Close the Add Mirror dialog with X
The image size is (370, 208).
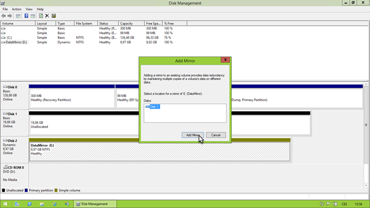pos(225,60)
